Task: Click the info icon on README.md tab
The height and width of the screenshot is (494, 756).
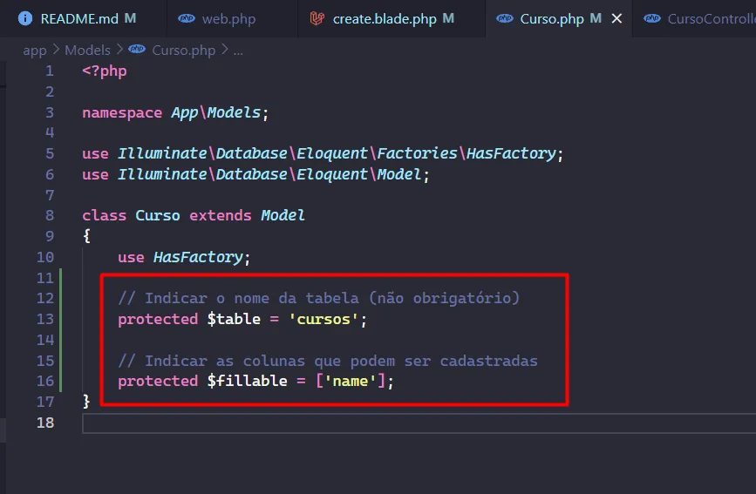Action: pos(25,18)
